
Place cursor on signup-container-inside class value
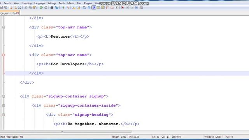coord(88,105)
